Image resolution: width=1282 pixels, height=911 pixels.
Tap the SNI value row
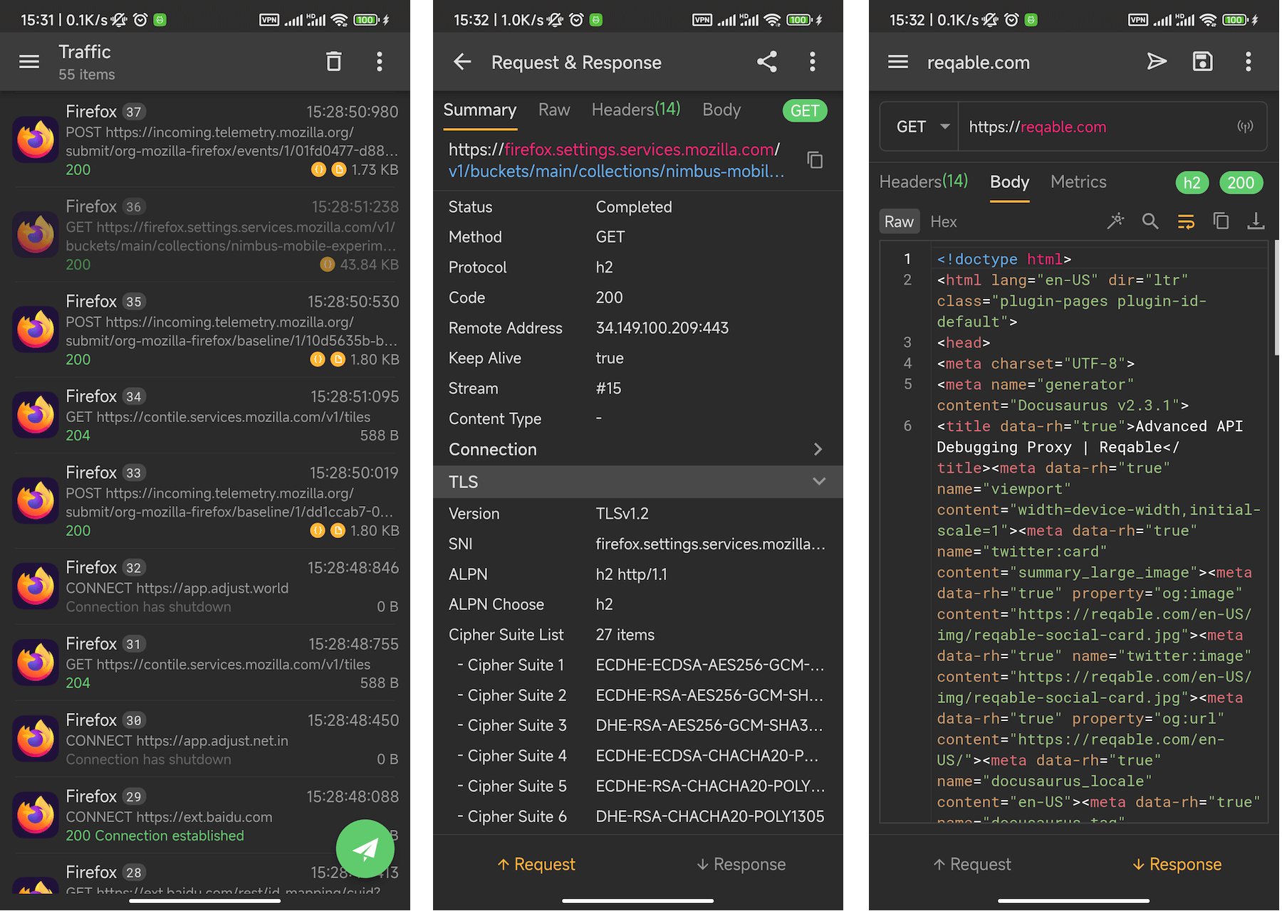click(x=638, y=544)
